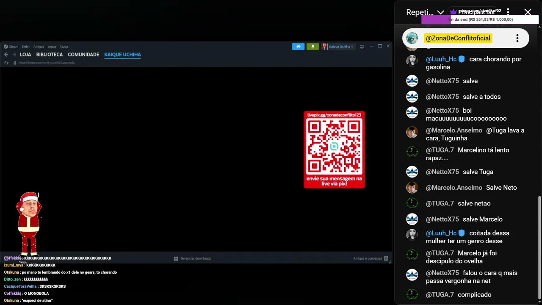Go to the BIBLIOTECA tab

pyautogui.click(x=50, y=55)
